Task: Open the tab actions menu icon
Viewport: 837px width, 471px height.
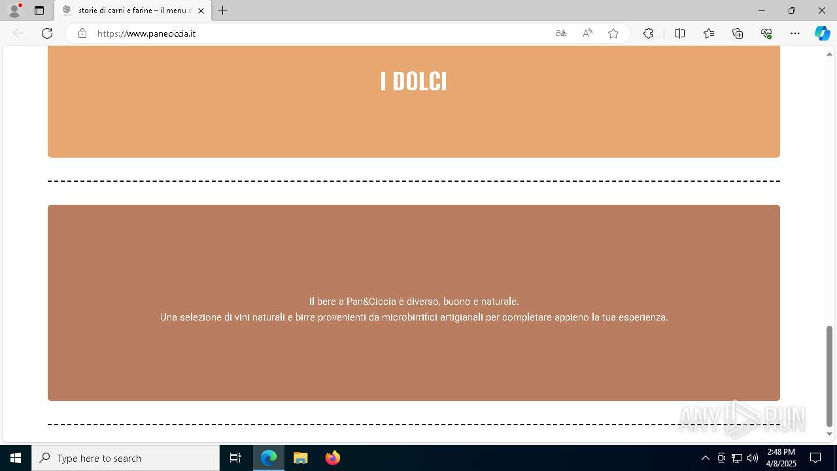Action: pyautogui.click(x=39, y=10)
